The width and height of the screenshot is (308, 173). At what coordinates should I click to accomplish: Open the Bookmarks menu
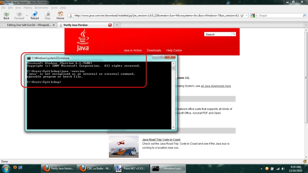coord(42,8)
